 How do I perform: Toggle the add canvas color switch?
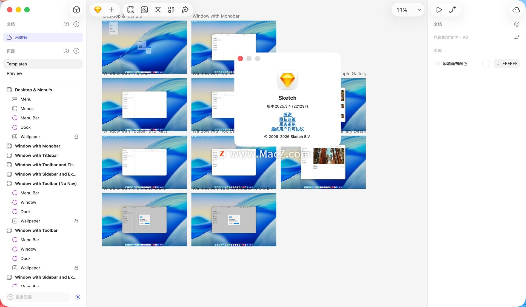click(437, 64)
